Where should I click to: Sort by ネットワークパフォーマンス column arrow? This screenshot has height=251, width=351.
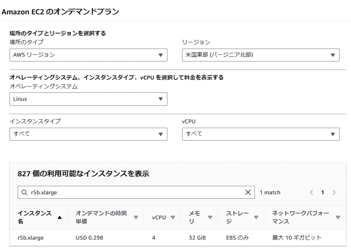(x=338, y=218)
